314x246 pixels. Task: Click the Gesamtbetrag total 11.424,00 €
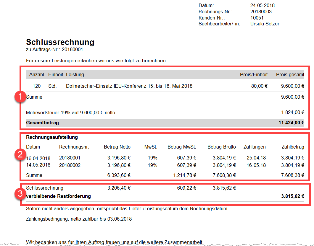(x=291, y=123)
